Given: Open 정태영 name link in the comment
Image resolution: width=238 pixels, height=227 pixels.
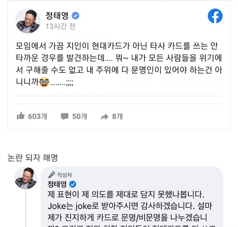Looking at the screenshot, I should pyautogui.click(x=57, y=184).
